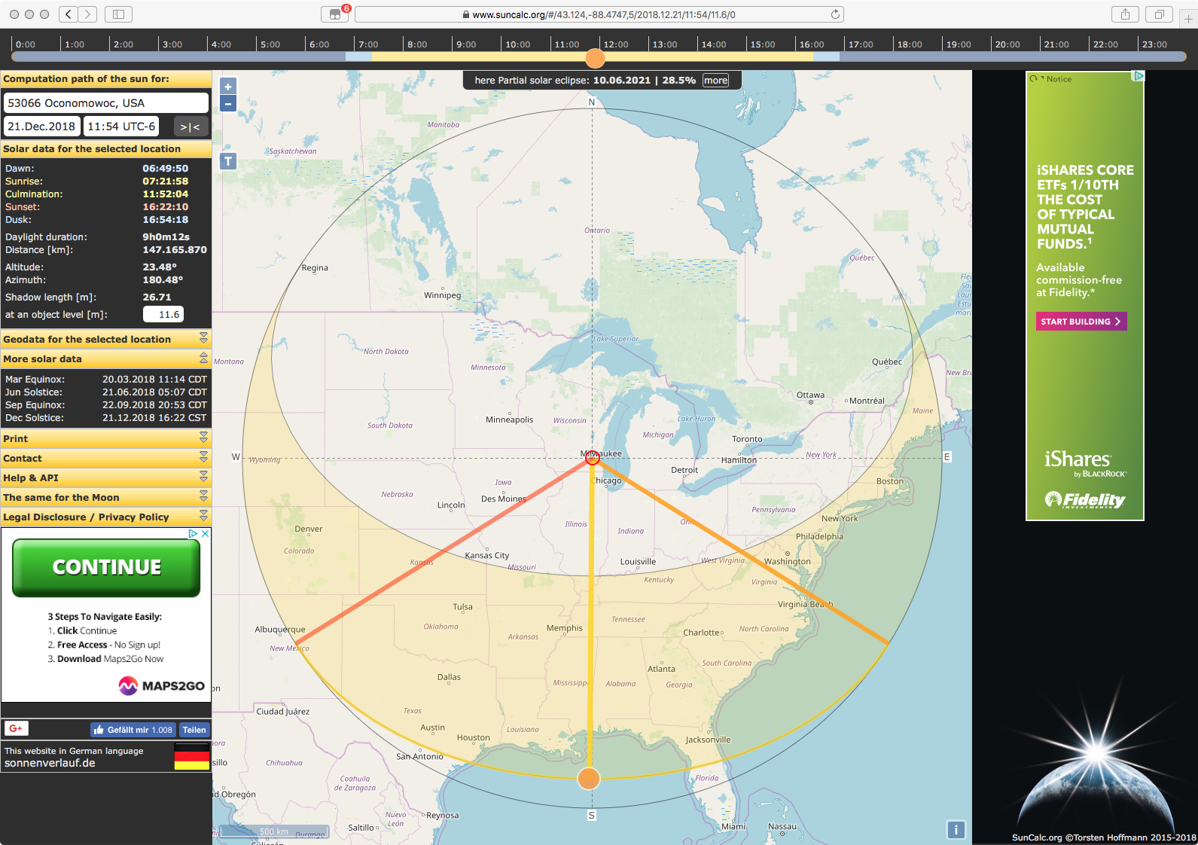
Task: Select the sun position marker on map
Action: click(589, 778)
